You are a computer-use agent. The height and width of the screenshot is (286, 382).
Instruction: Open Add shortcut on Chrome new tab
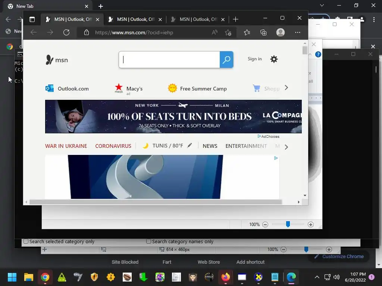click(x=250, y=262)
